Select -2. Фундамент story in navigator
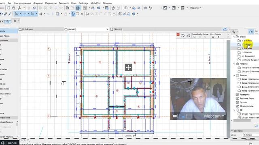Image resolution: width=259 pixels, height=145 pixels. point(246,56)
